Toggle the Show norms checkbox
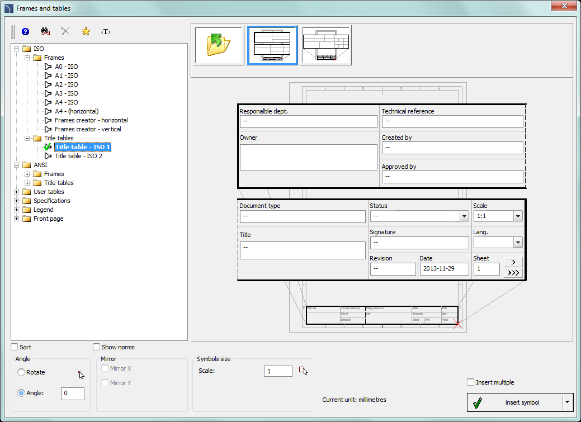 pos(97,347)
